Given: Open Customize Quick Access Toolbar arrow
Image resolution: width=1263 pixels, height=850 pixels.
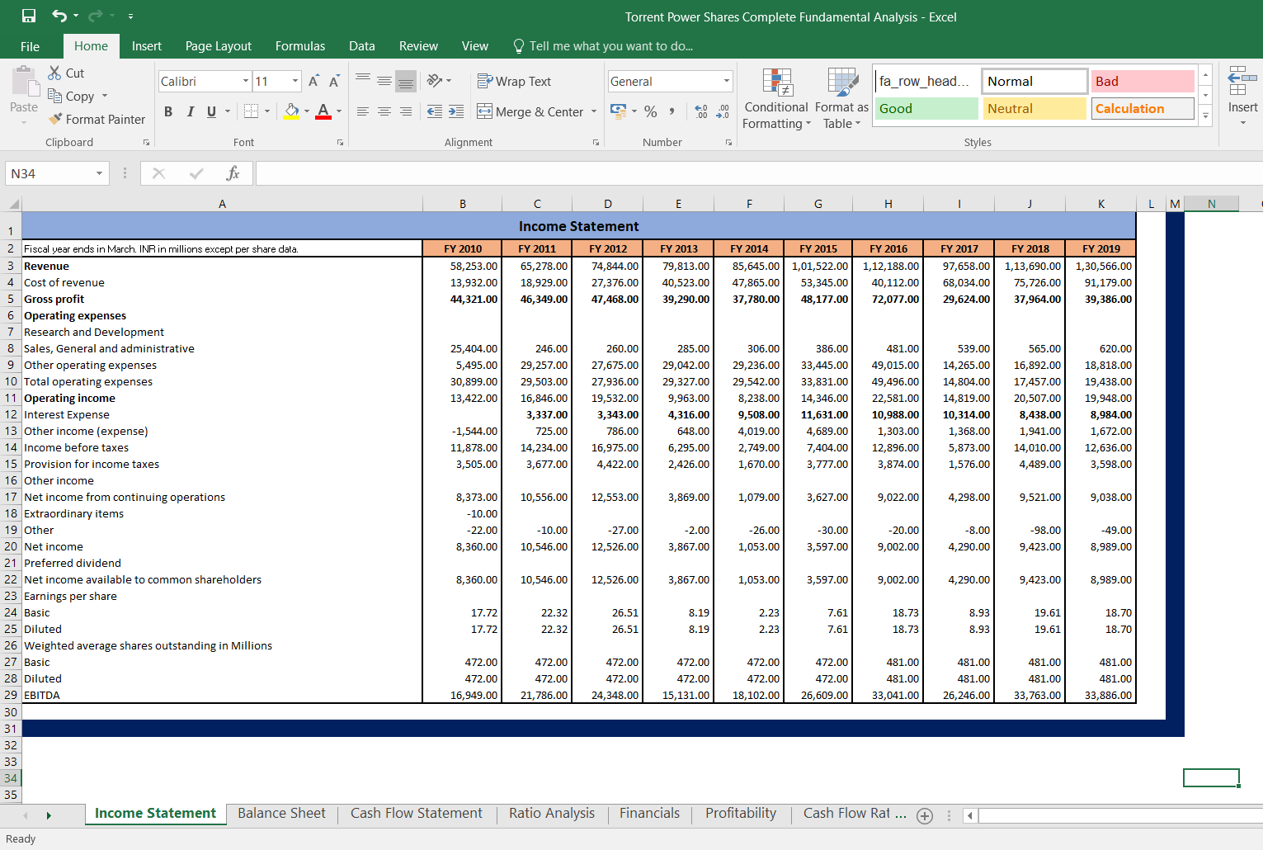Looking at the screenshot, I should (x=131, y=17).
